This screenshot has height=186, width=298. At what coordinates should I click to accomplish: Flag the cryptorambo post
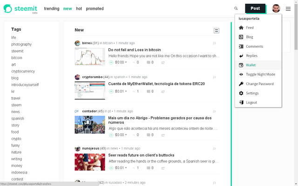[214, 78]
